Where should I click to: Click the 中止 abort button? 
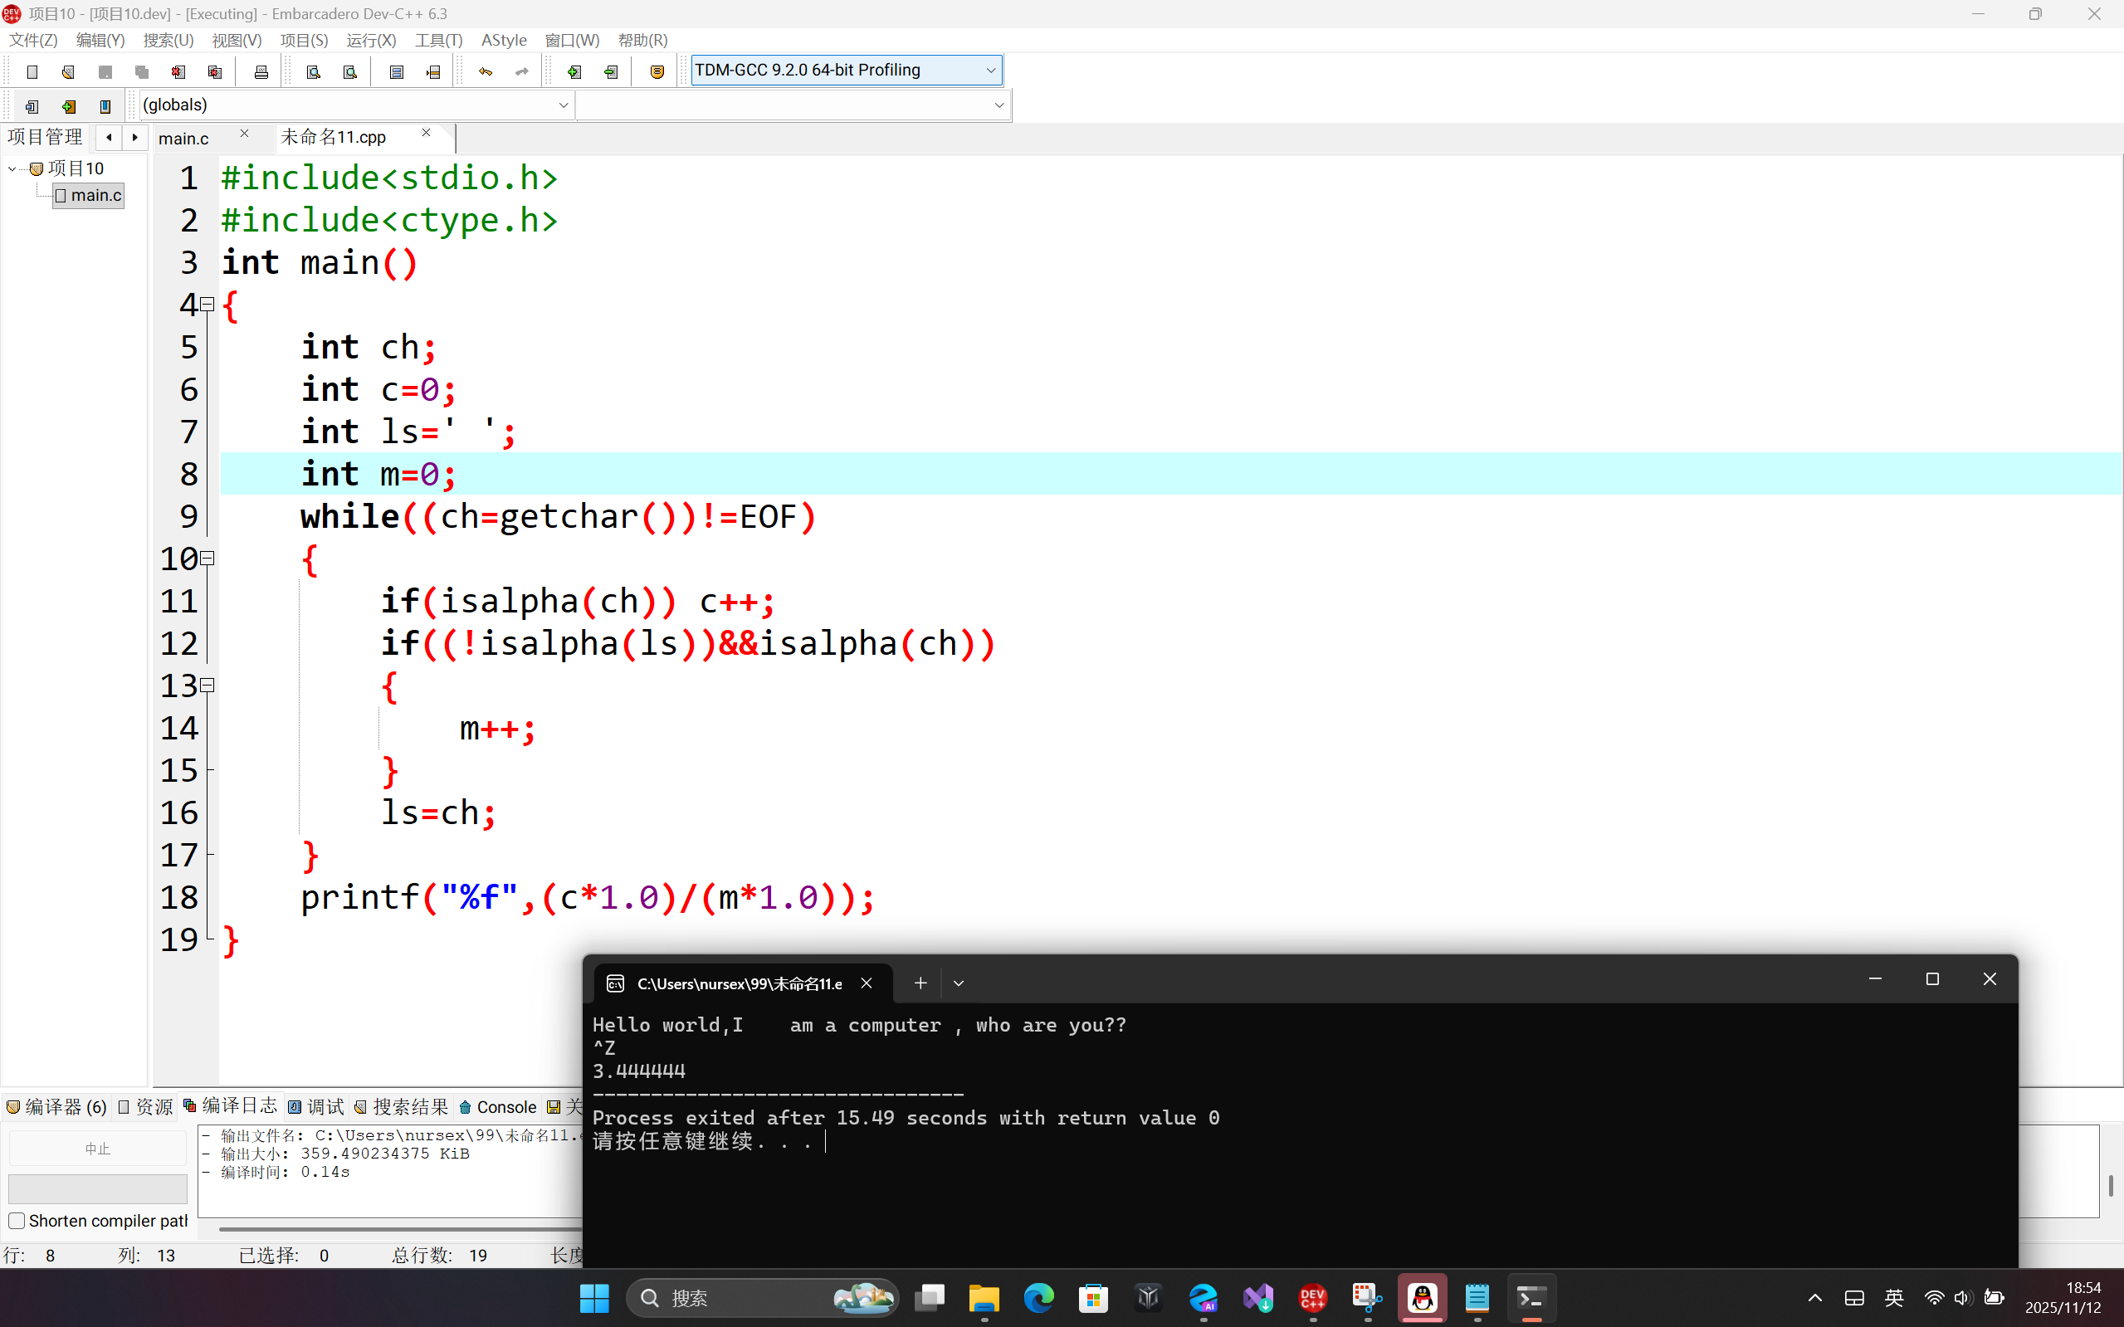[97, 1148]
